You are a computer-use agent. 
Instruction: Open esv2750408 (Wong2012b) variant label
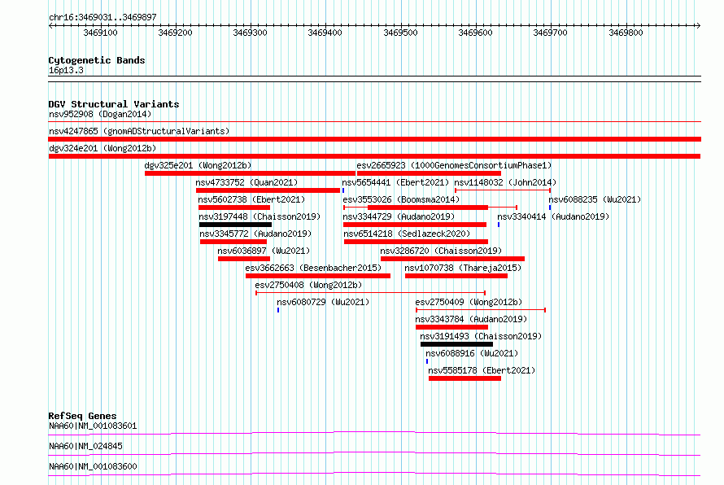pos(308,285)
